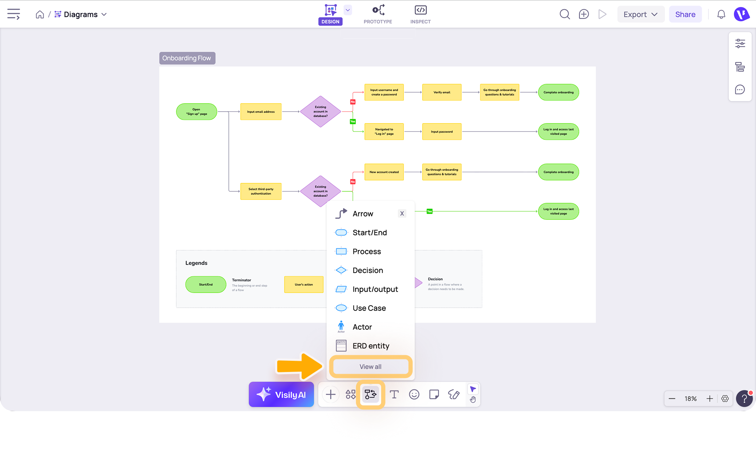Screen dimensions: 756x451
Task: Zoom in with the plus button
Action: point(709,399)
